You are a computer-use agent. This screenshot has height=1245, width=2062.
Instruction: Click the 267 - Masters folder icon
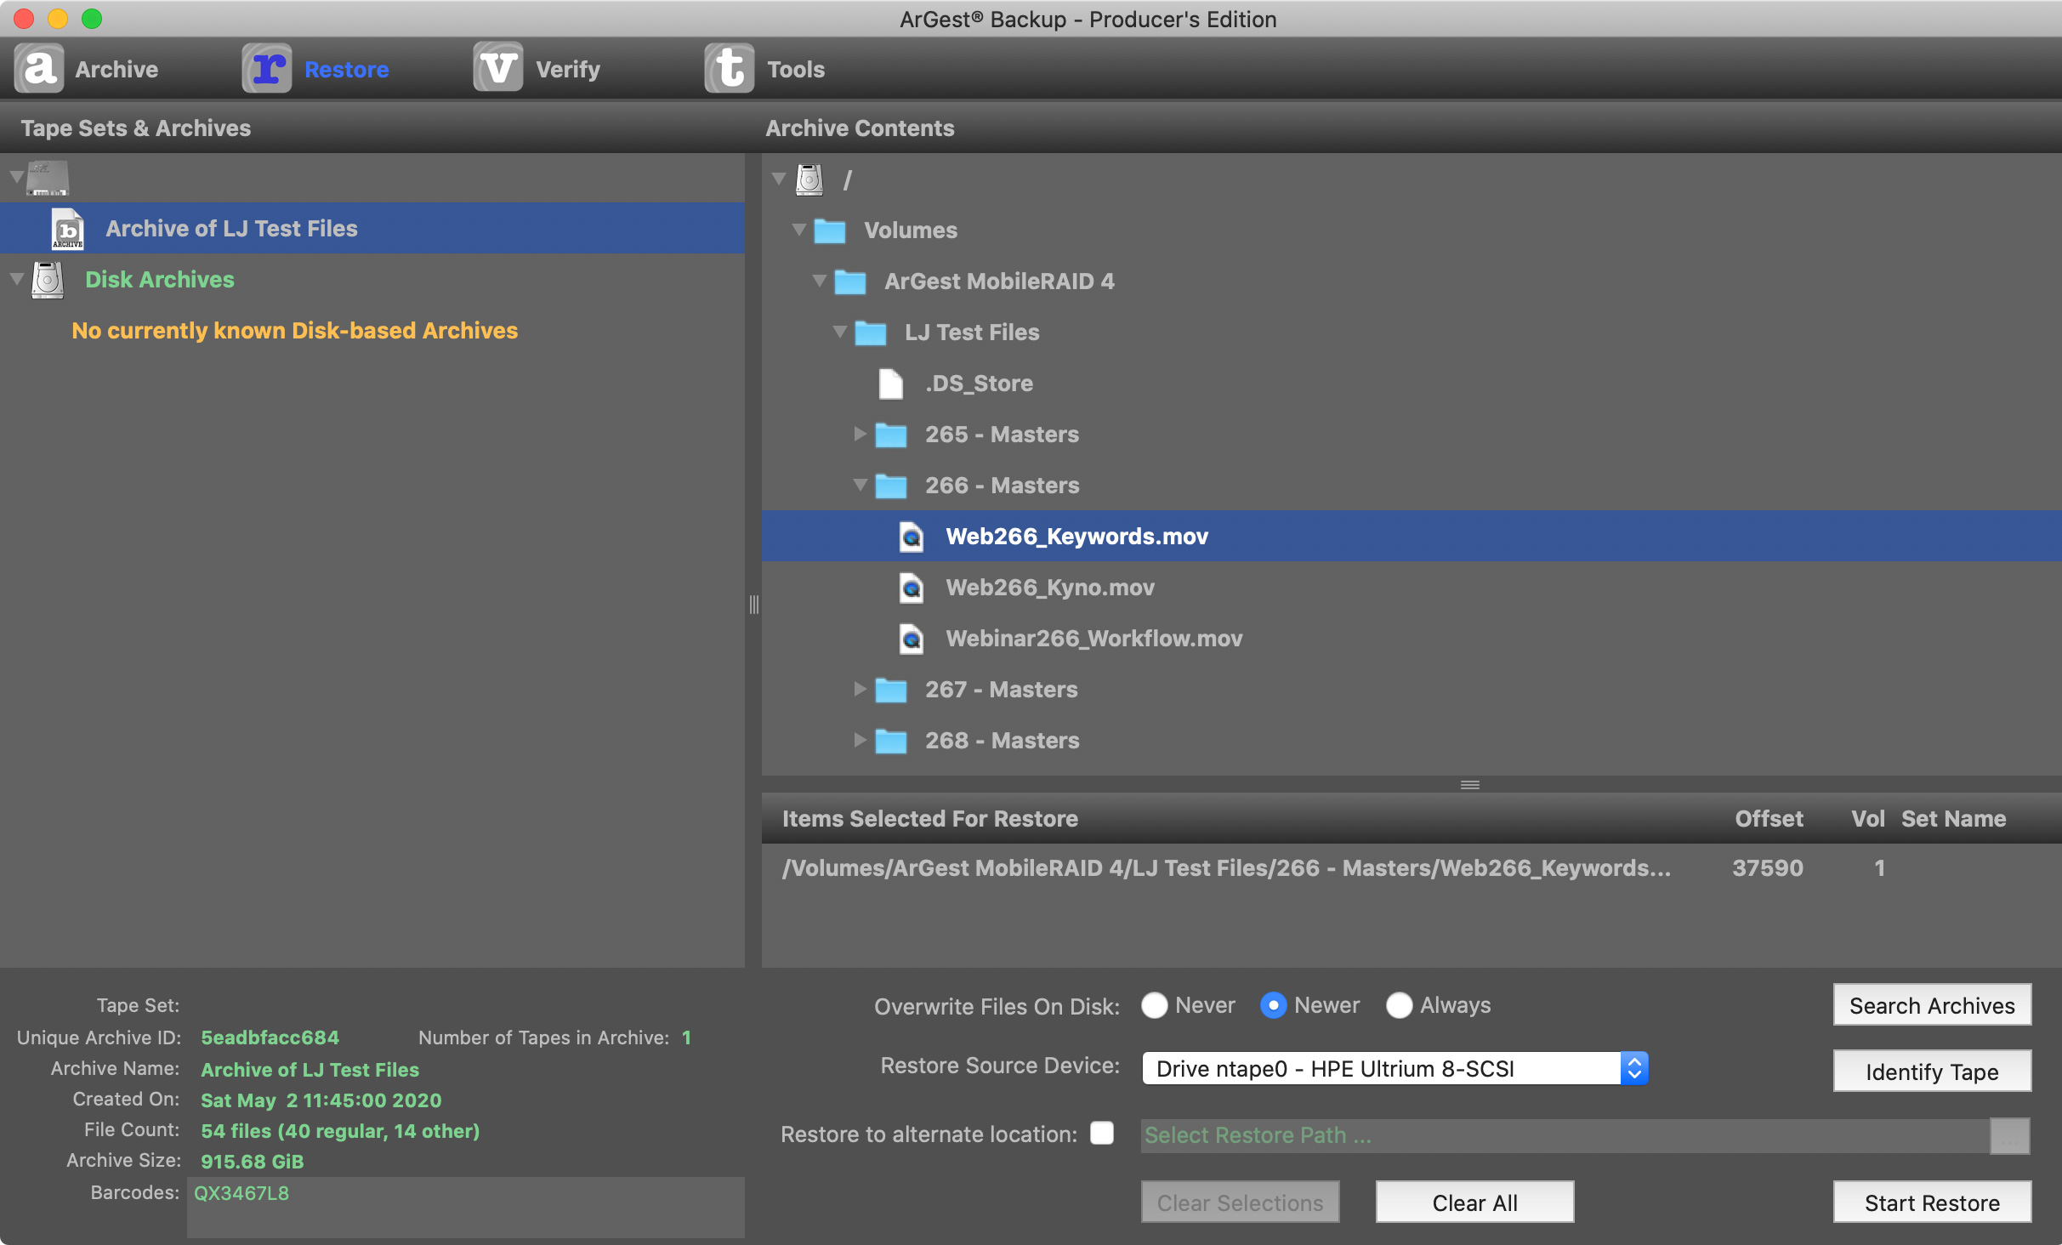891,690
